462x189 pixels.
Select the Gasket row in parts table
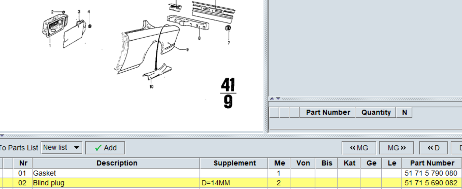pos(231,173)
